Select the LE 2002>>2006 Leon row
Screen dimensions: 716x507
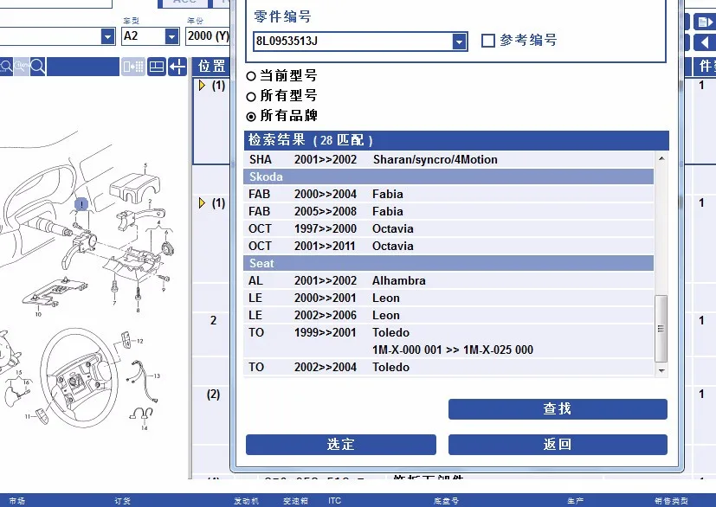(x=448, y=315)
